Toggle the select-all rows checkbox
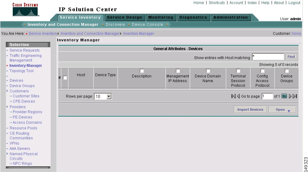The width and height of the screenshot is (308, 172). [65, 78]
